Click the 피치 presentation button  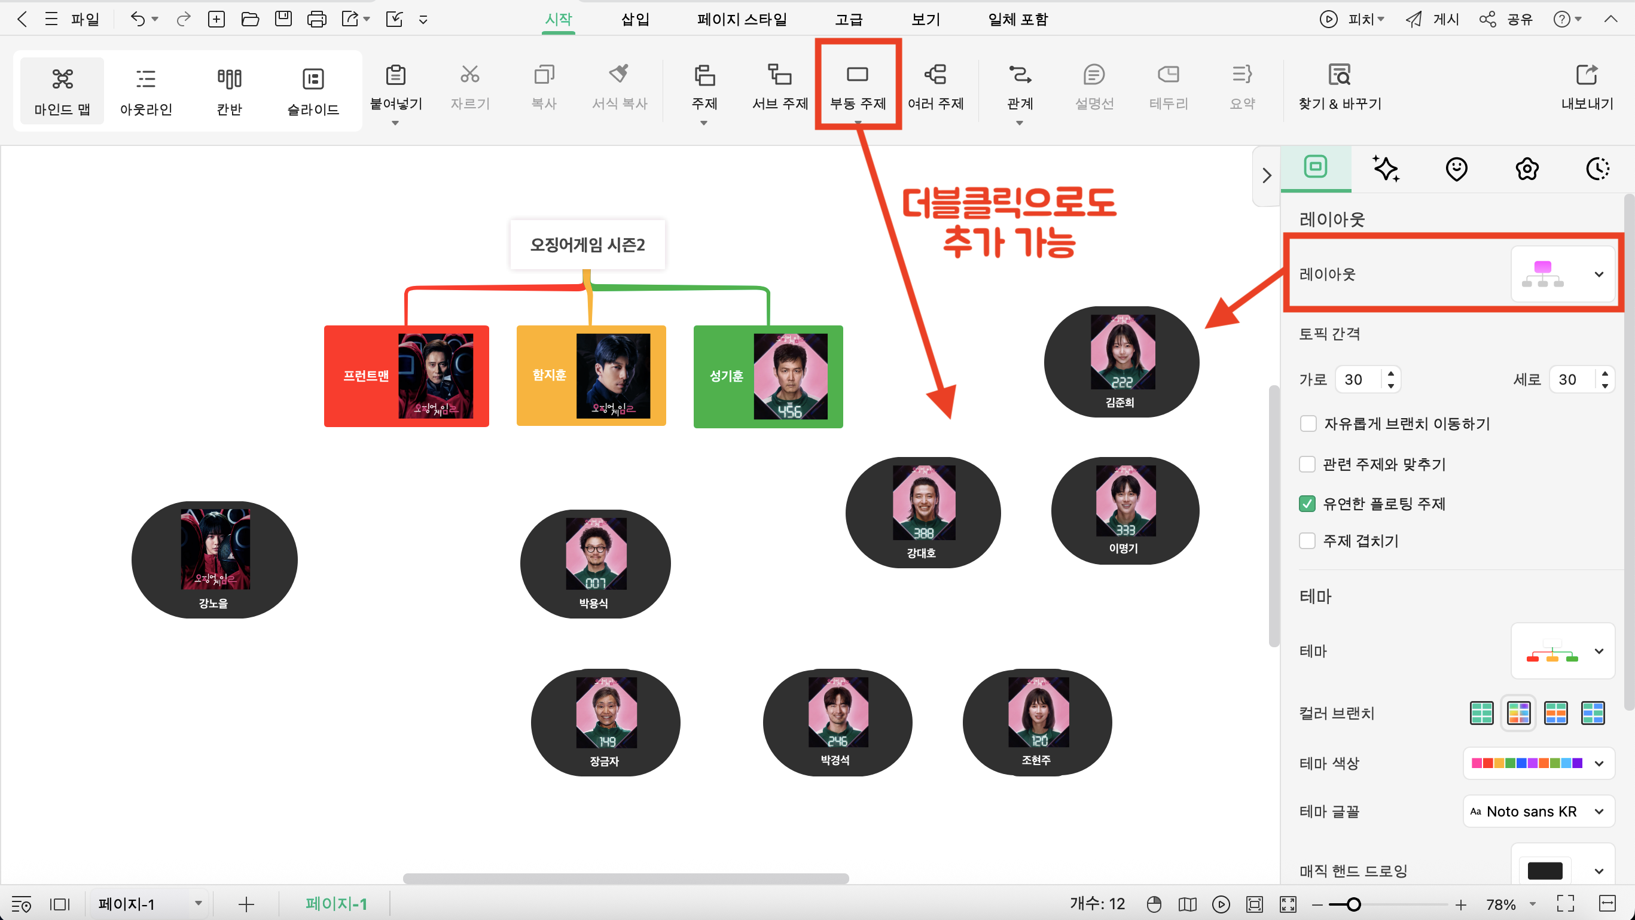tap(1352, 19)
